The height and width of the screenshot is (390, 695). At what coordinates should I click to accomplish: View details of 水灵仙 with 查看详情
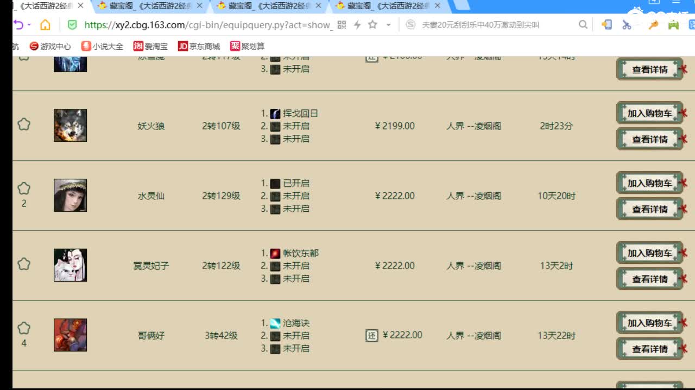point(650,209)
